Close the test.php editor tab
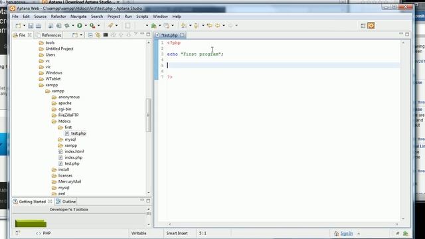Image resolution: width=425 pixels, height=239 pixels. pyautogui.click(x=182, y=35)
